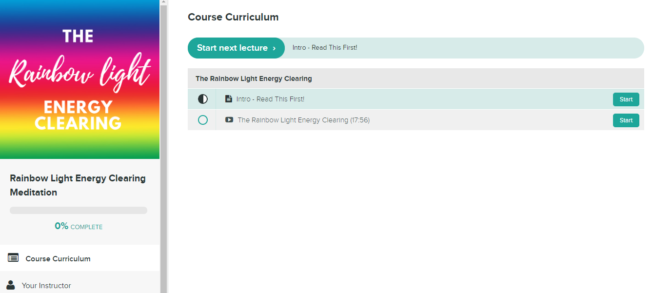
Task: Click the Rainbow Light Energy Clearing course thumbnail
Action: [x=80, y=79]
